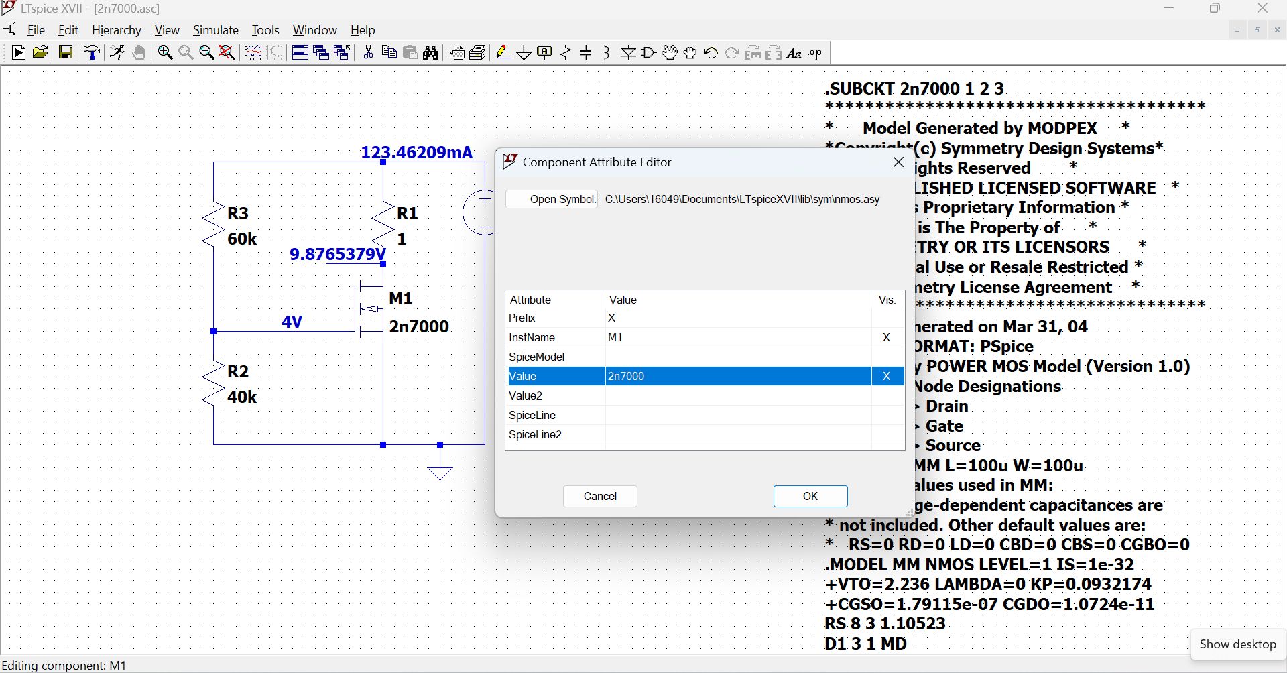
Task: Select the Label Net tool
Action: click(545, 53)
